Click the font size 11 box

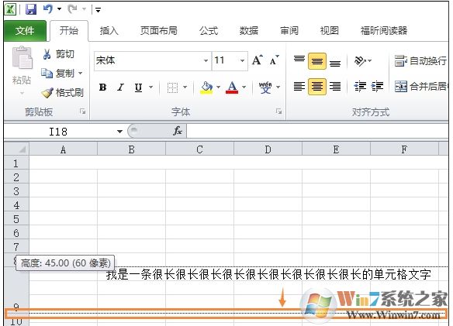point(225,60)
